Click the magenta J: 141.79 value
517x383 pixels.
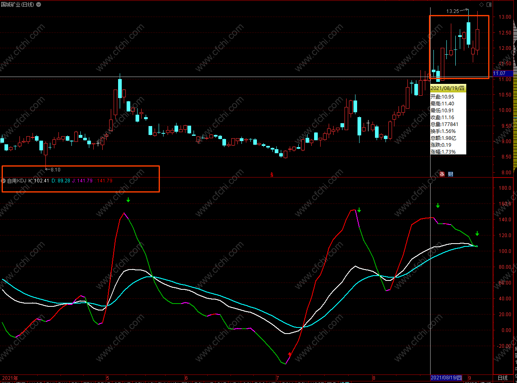point(82,181)
